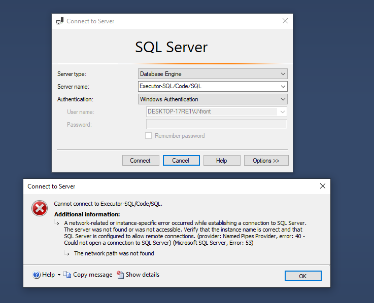Open the Help dropdown arrow menu

coord(59,275)
